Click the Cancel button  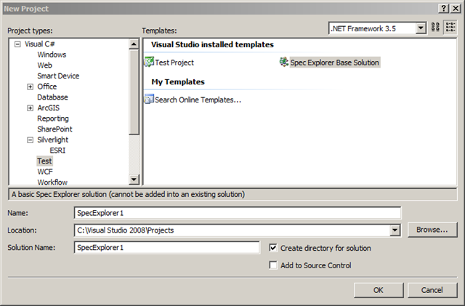pos(432,290)
